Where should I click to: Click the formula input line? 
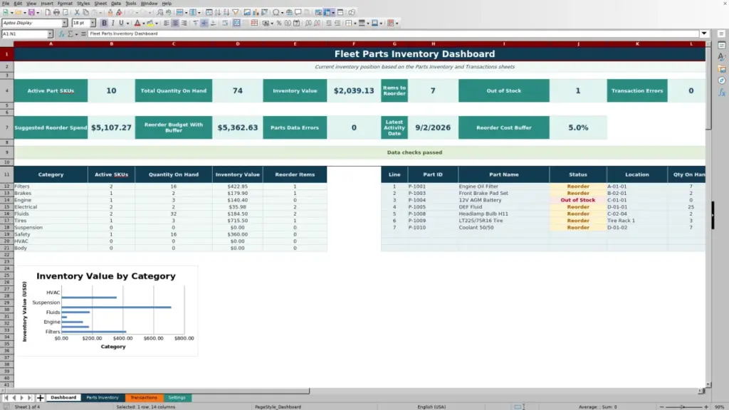[x=393, y=33]
